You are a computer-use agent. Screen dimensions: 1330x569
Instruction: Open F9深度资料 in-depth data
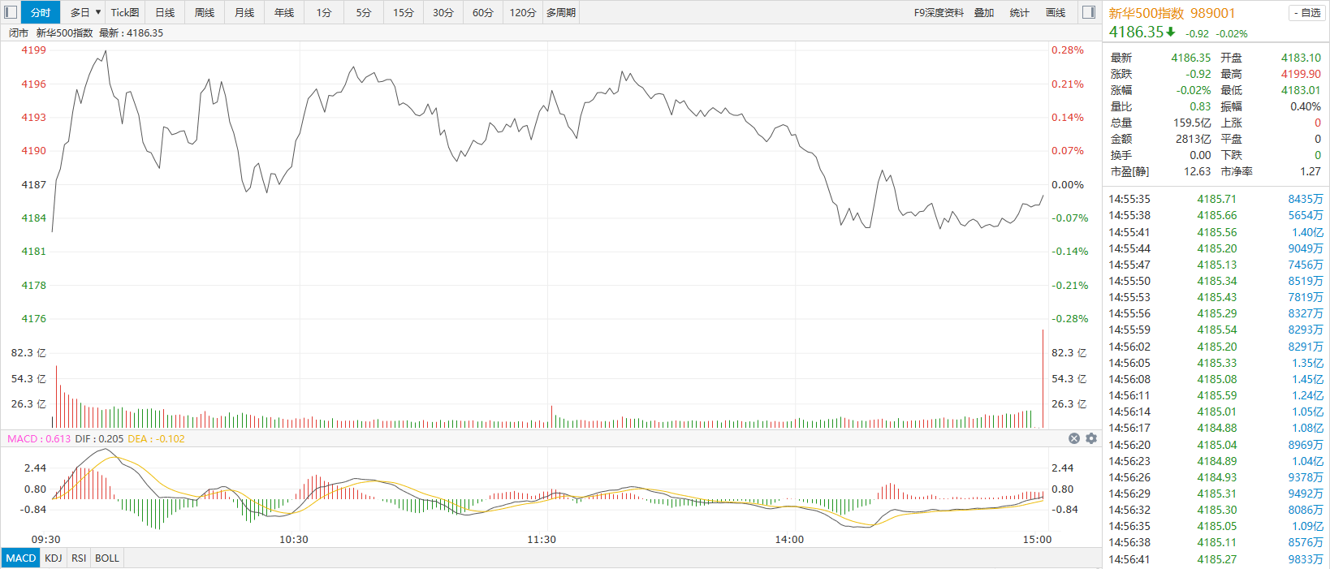939,12
